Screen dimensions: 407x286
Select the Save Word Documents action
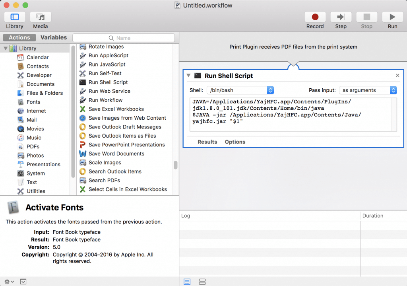point(116,154)
